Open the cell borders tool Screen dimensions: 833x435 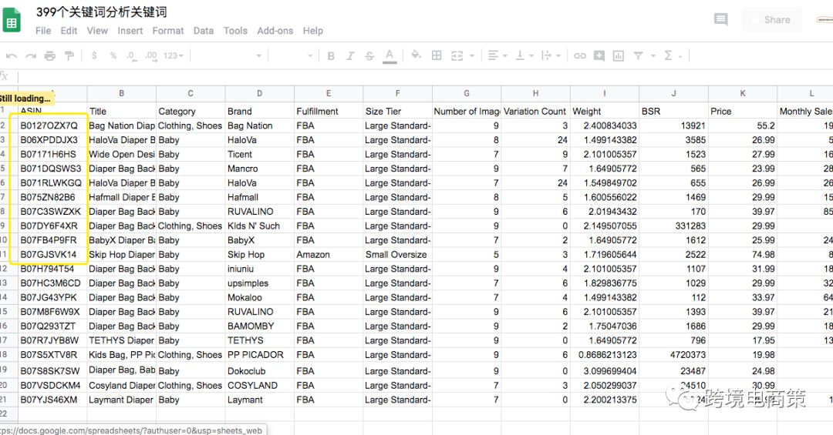point(437,55)
